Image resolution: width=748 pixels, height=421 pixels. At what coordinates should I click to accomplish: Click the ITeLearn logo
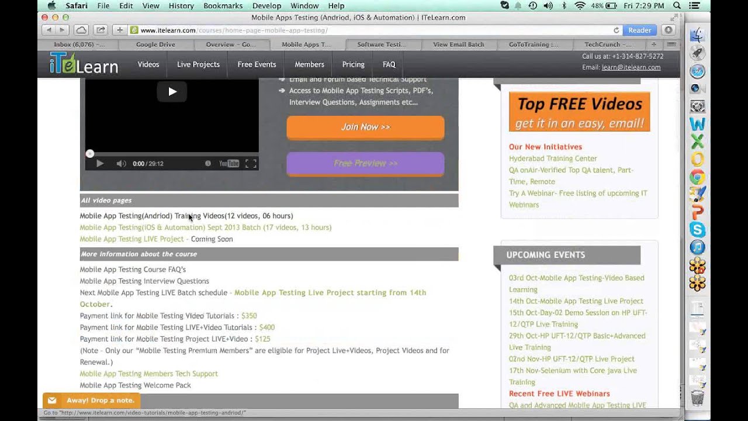point(84,64)
